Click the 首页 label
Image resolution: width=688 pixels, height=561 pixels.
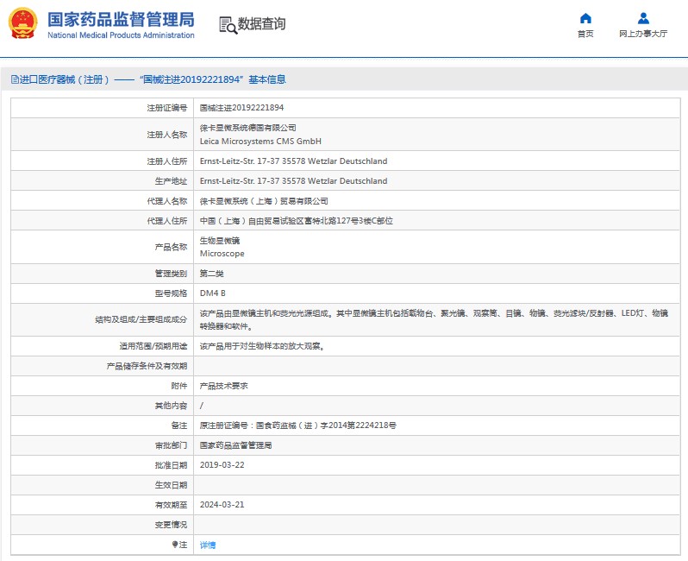585,34
